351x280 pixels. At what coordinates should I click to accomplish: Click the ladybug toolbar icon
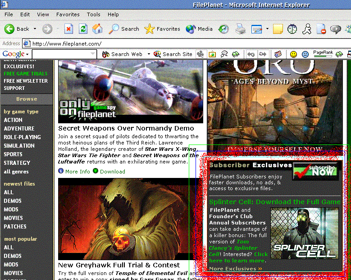pos(292,29)
